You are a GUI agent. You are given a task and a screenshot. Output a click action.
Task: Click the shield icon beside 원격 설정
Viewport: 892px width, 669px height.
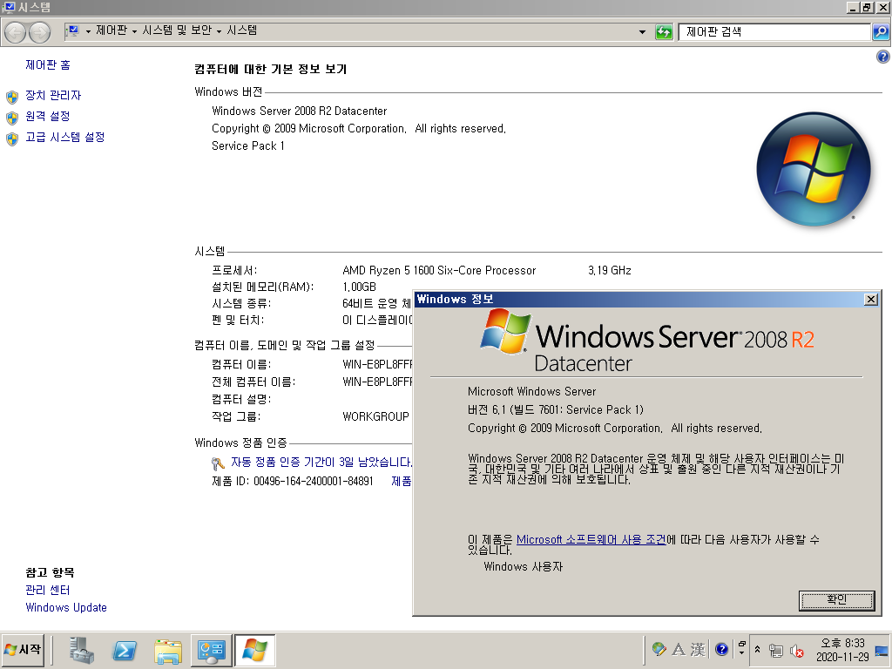click(12, 118)
